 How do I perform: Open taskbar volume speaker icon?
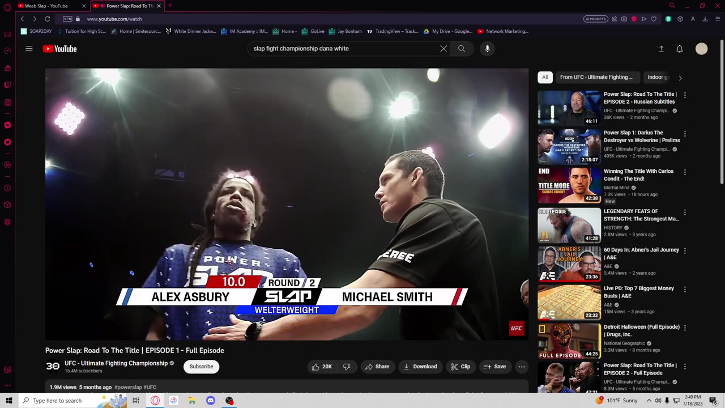point(658,401)
